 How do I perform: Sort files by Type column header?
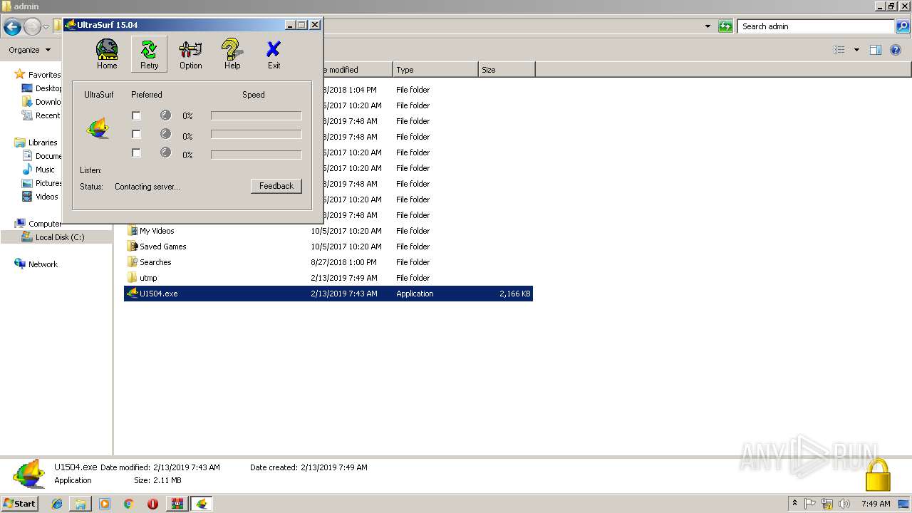435,70
